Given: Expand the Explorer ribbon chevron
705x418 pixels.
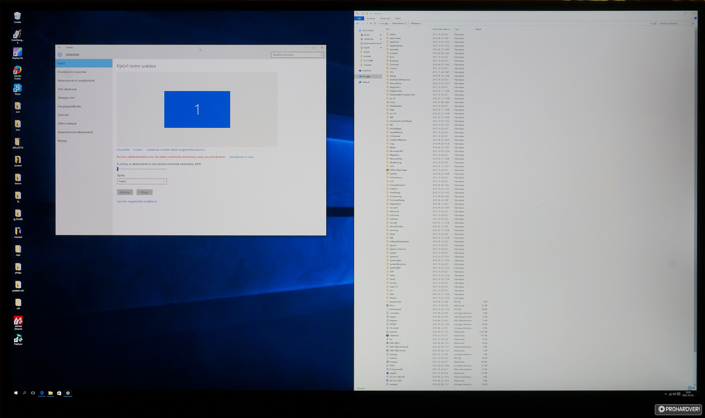Looking at the screenshot, I should point(692,18).
